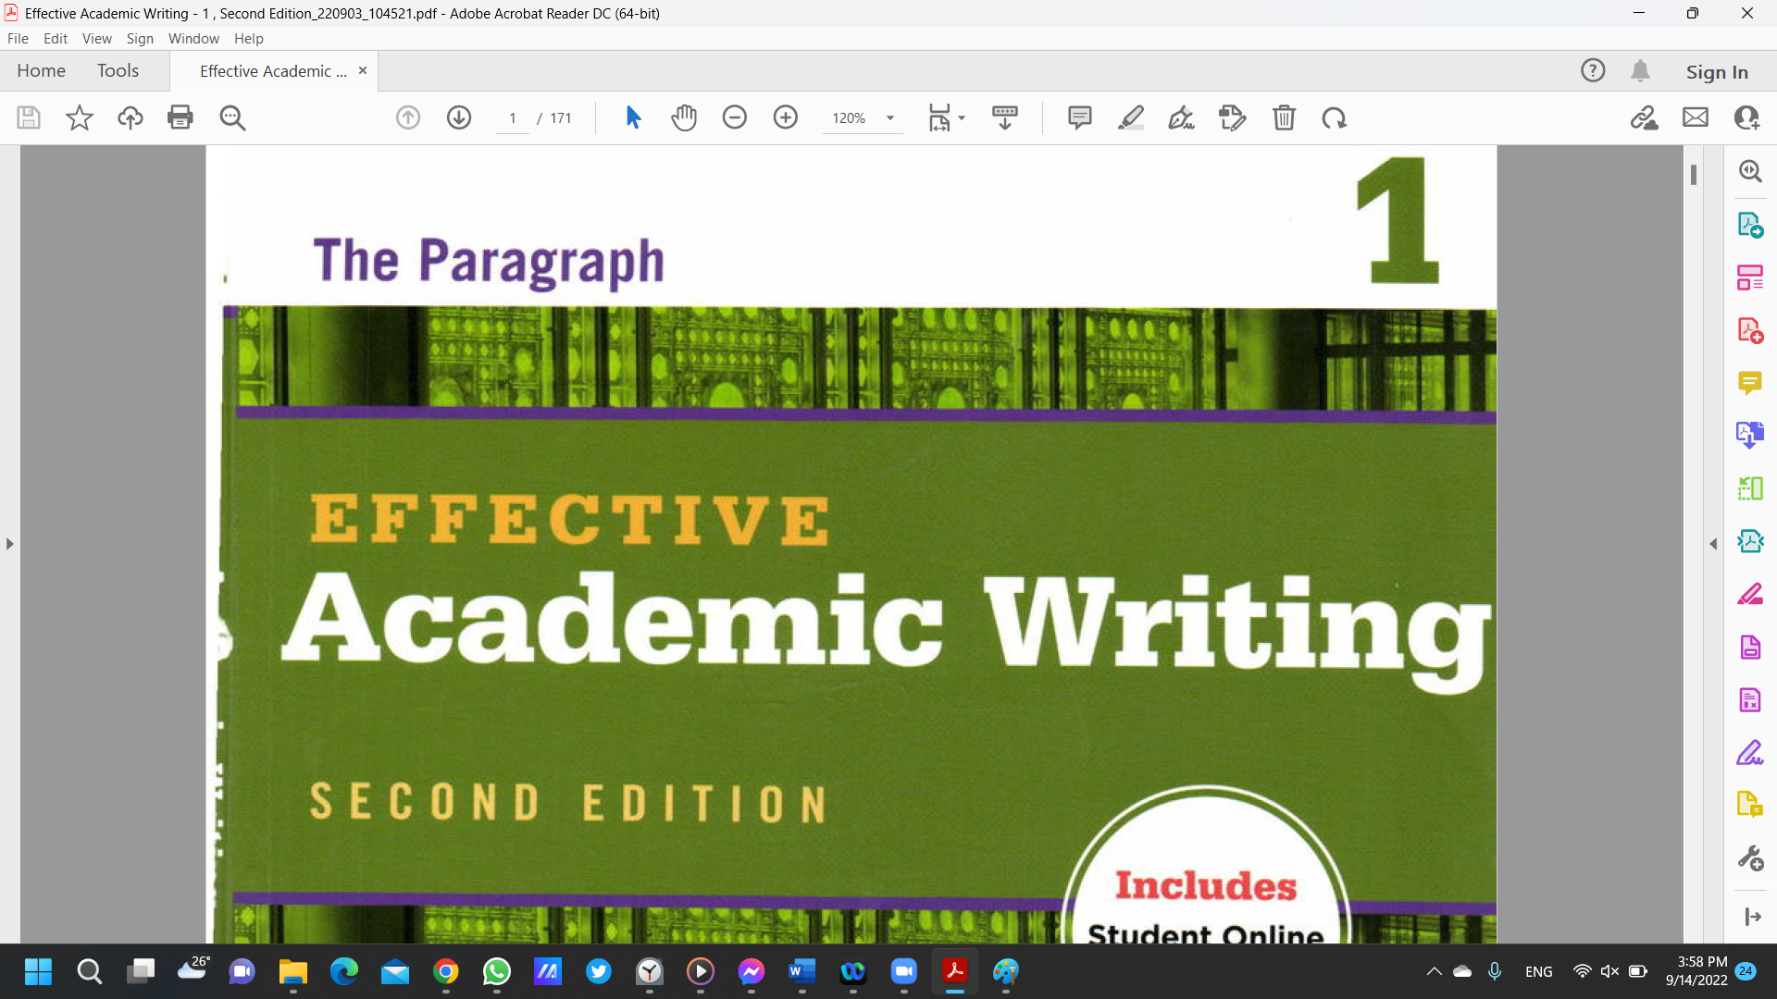The width and height of the screenshot is (1777, 999).
Task: Open the File menu
Action: coord(18,39)
